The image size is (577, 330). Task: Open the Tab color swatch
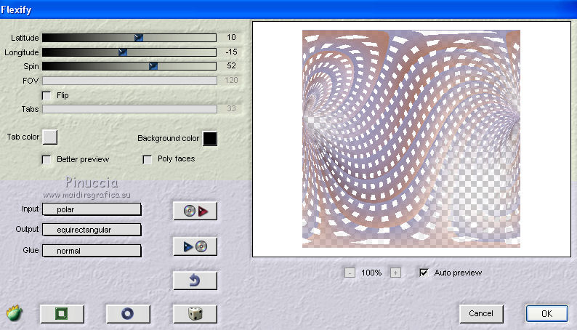(50, 137)
